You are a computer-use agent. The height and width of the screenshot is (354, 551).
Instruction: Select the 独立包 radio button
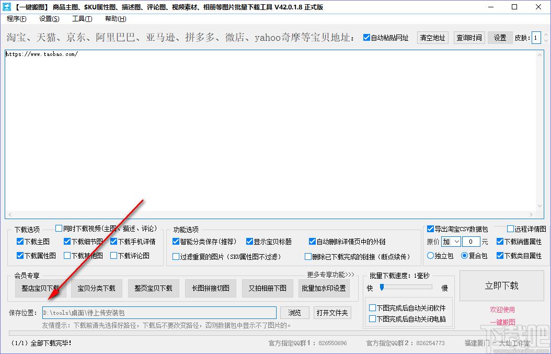431,256
